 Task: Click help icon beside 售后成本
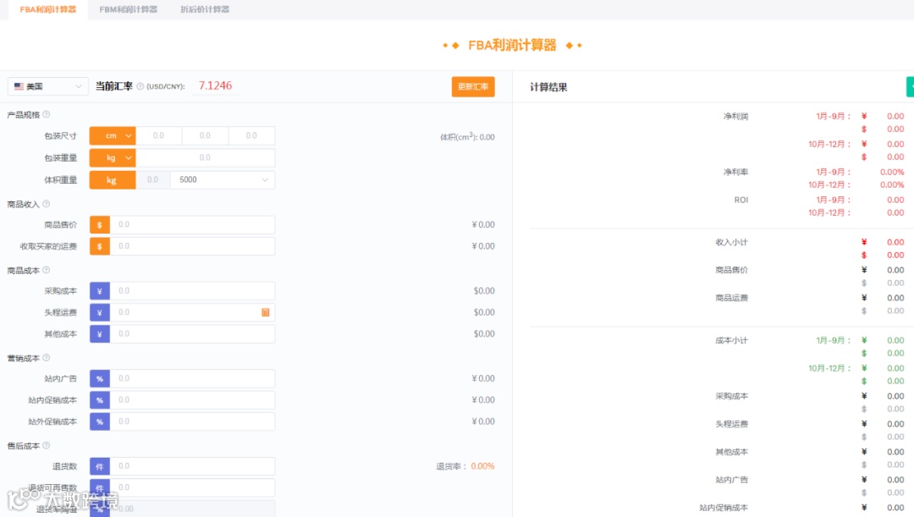[46, 446]
